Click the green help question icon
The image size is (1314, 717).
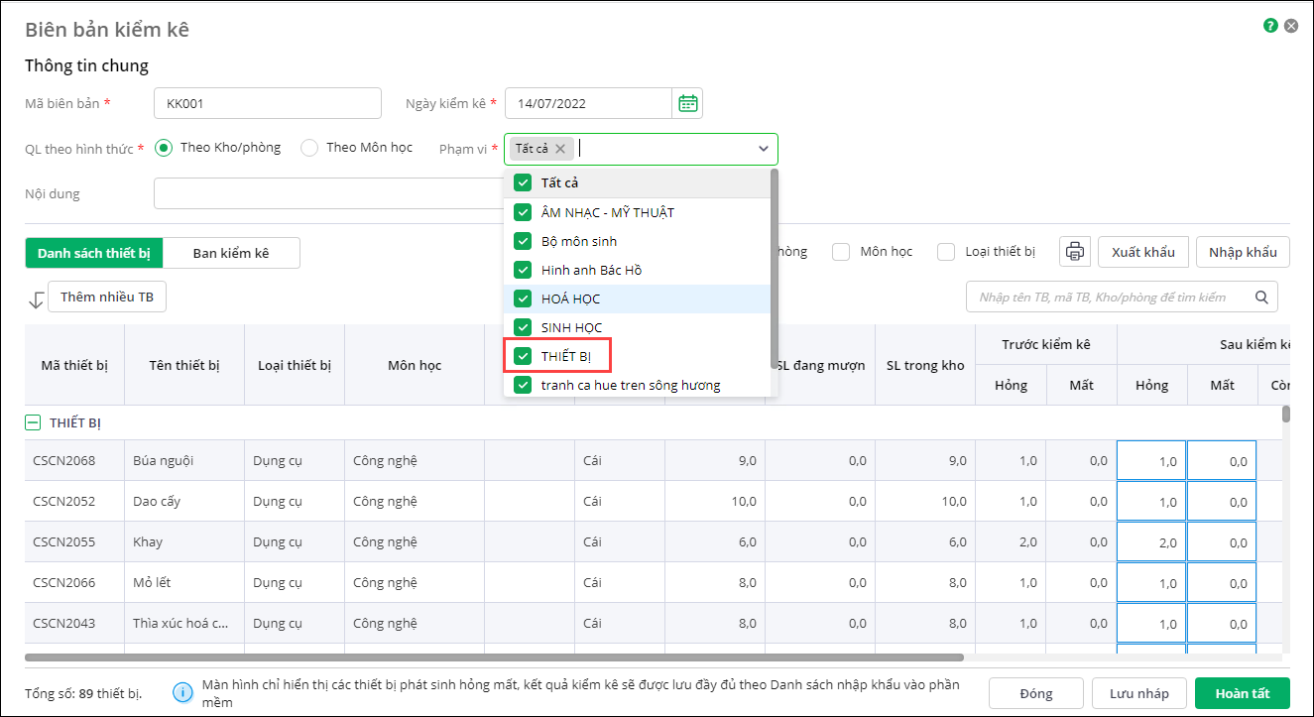pos(1270,27)
